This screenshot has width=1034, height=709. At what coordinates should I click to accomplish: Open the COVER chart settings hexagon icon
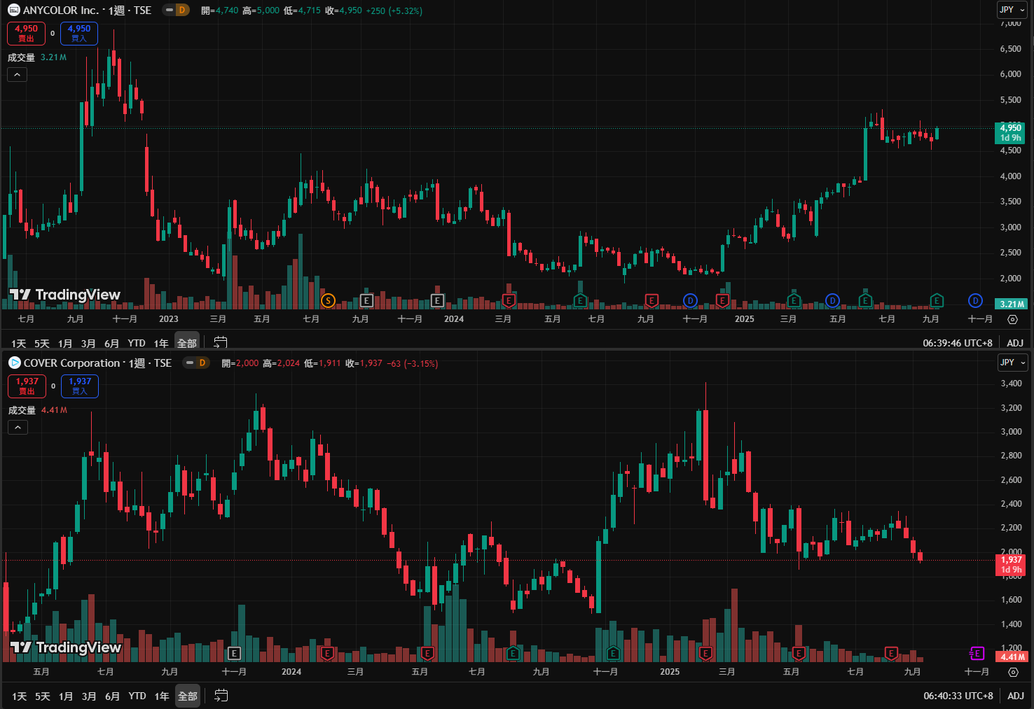(1013, 672)
